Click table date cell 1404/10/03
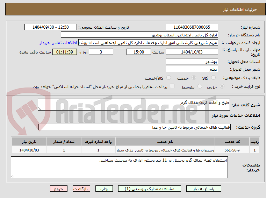This screenshot has width=266, height=198. (29, 150)
